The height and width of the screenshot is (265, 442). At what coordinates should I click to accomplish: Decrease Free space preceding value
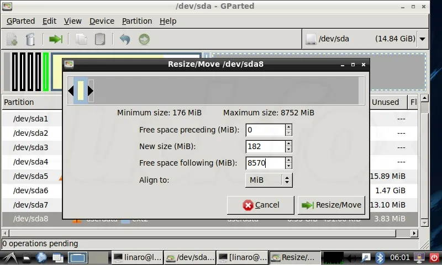point(288,133)
